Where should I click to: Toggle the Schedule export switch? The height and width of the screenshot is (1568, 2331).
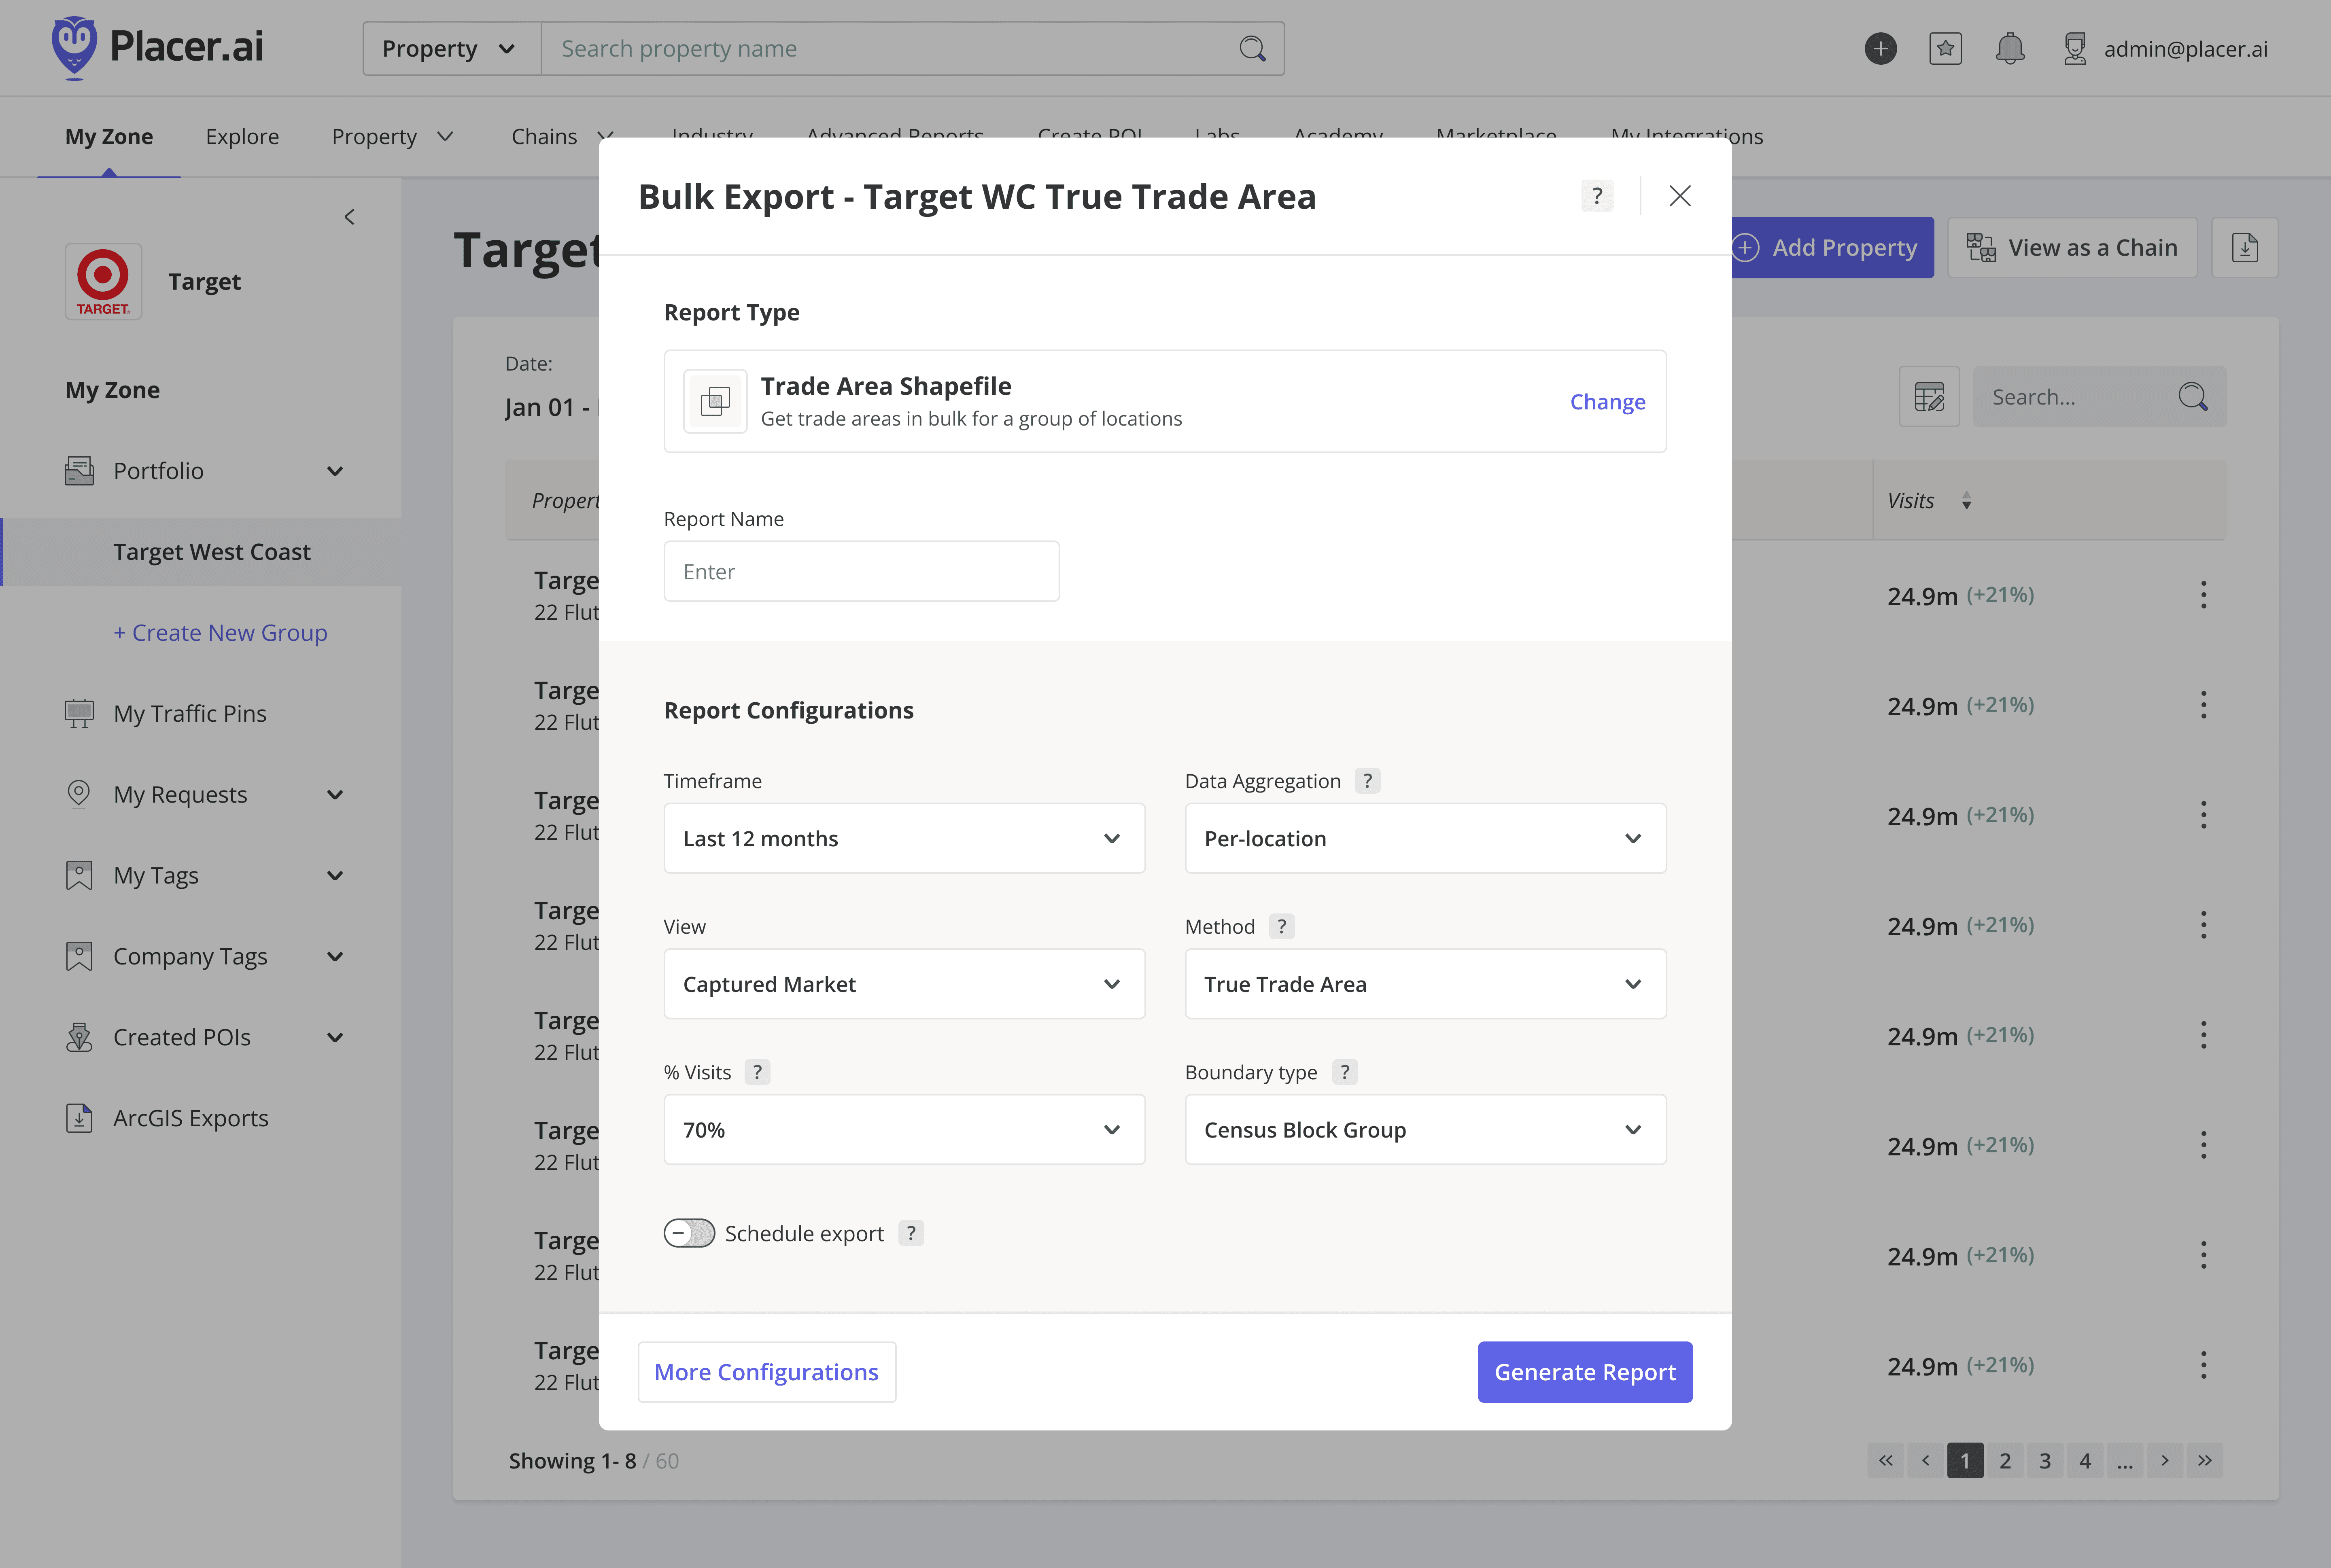click(689, 1233)
